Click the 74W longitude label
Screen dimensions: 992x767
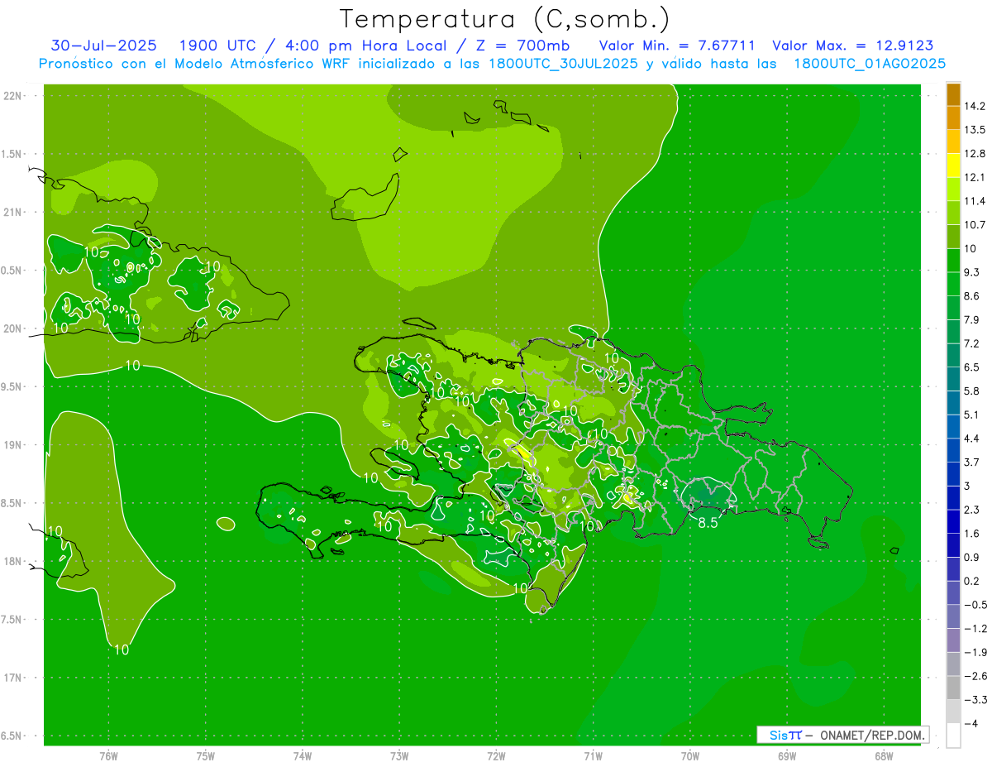[302, 756]
